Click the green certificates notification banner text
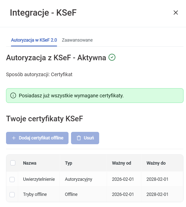Screen dimensions: 186x207 pos(71,96)
